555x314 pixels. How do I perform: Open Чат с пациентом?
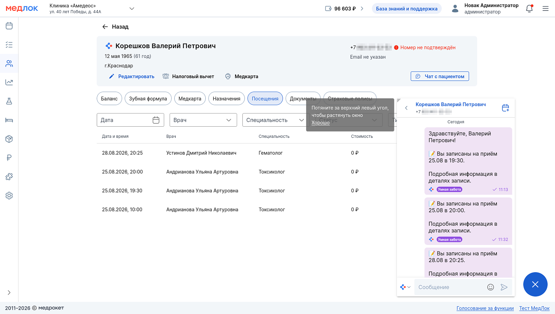(440, 76)
